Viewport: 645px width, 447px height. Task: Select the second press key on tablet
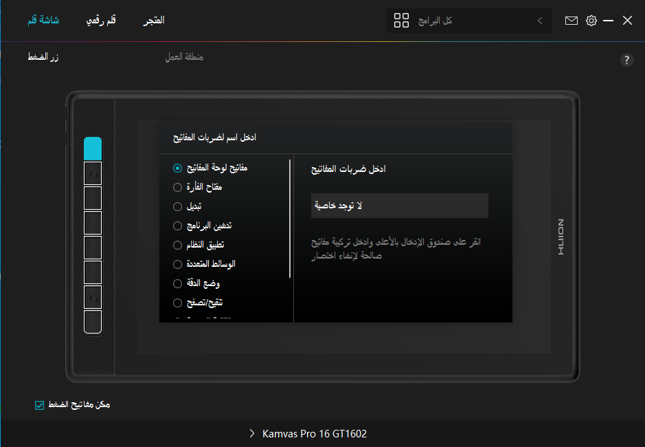point(93,174)
